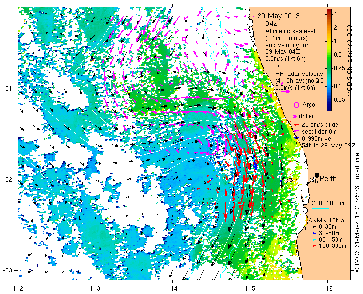Click the 'Argo' legend label
Viewport: 363px width, 294px height.
click(309, 105)
